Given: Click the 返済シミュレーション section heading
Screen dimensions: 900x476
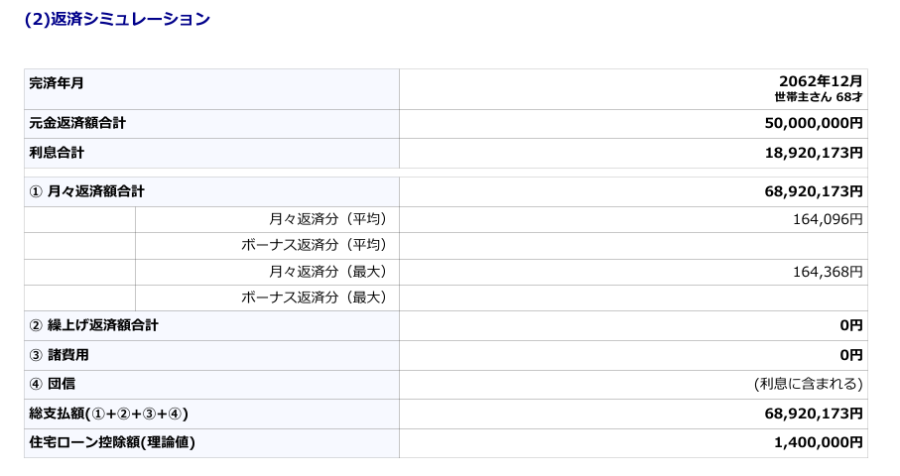Looking at the screenshot, I should pos(117,19).
